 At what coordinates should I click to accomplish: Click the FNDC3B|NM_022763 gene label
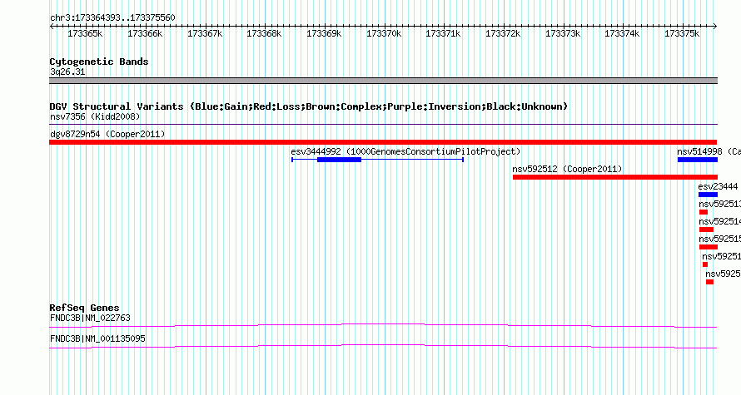coord(90,318)
